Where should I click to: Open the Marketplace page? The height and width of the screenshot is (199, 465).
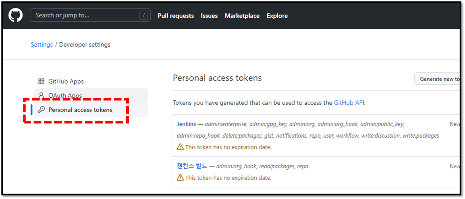(242, 16)
